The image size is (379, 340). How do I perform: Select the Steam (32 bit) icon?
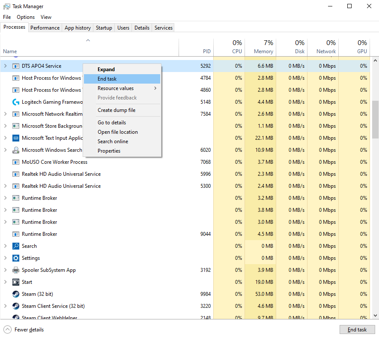click(x=16, y=294)
